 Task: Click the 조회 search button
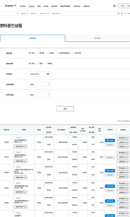point(65,109)
